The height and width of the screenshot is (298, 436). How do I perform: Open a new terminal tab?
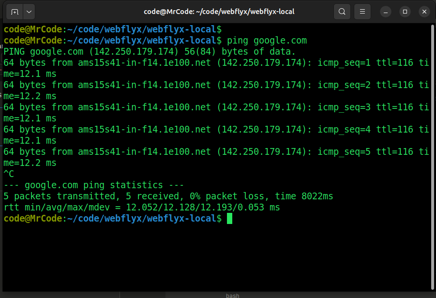point(15,12)
